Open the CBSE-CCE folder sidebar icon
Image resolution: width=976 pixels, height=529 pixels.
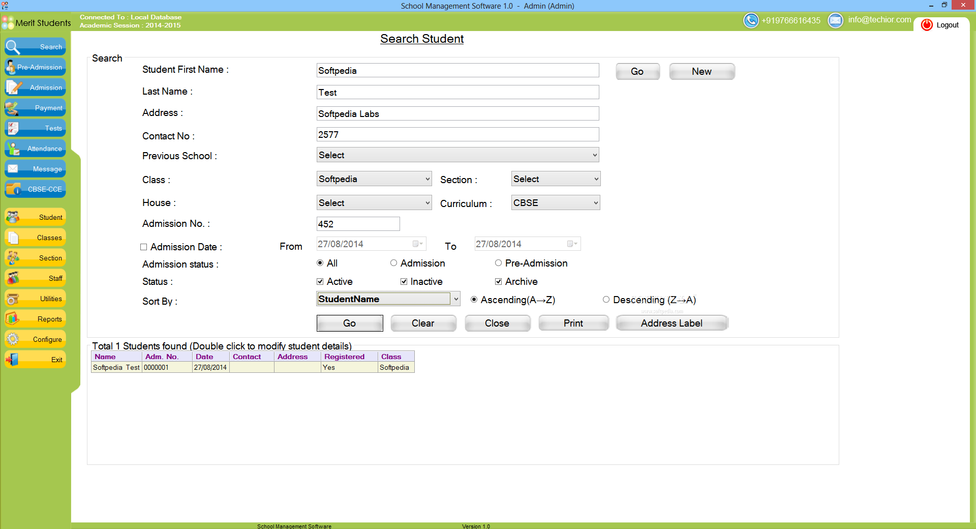tap(13, 189)
